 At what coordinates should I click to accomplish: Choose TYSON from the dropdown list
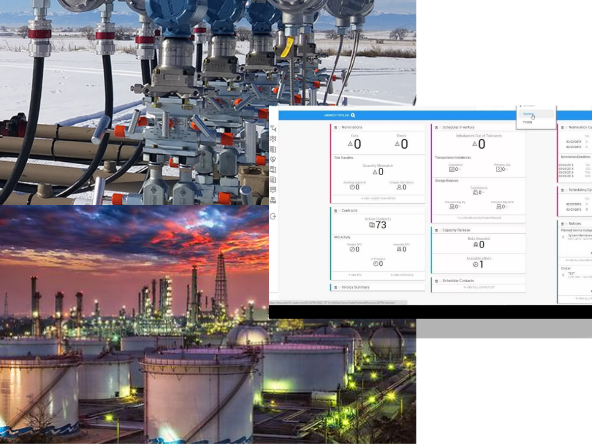[x=527, y=122]
